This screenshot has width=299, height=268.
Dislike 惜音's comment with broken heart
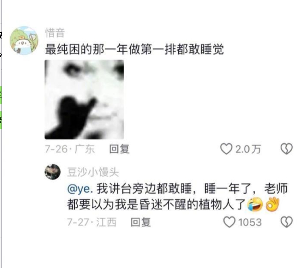point(286,149)
